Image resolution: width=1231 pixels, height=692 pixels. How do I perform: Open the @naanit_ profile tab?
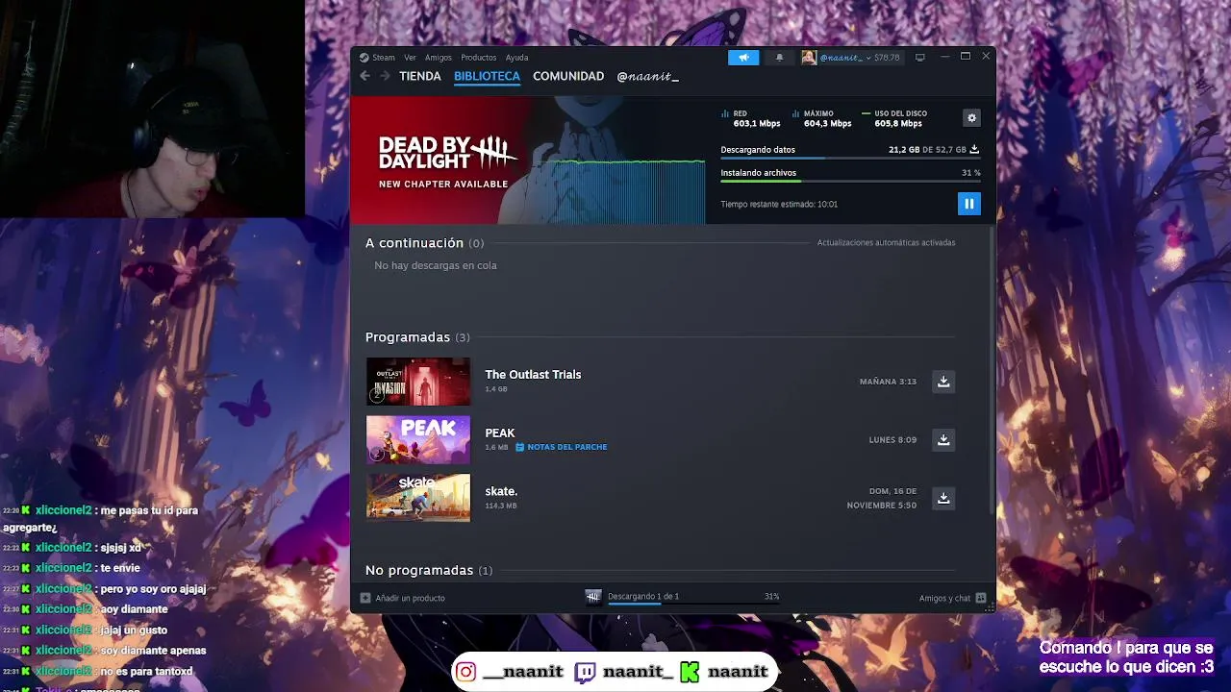pyautogui.click(x=647, y=76)
